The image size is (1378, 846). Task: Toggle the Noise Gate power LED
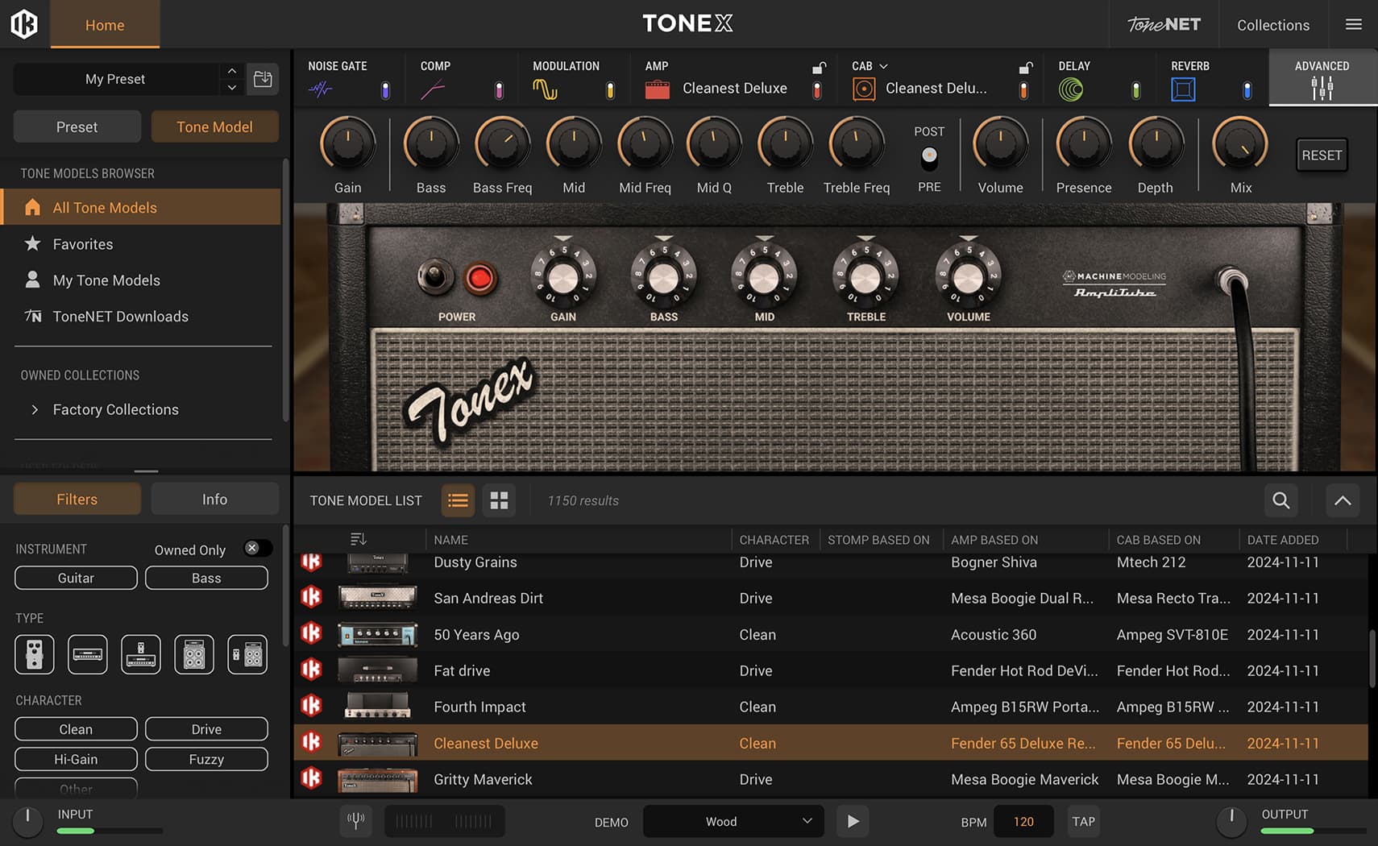[x=385, y=90]
